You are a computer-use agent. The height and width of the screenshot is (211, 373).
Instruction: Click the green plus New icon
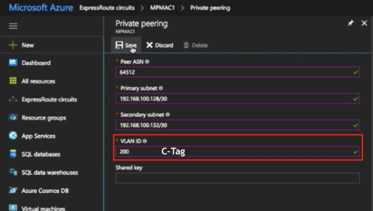click(x=13, y=45)
